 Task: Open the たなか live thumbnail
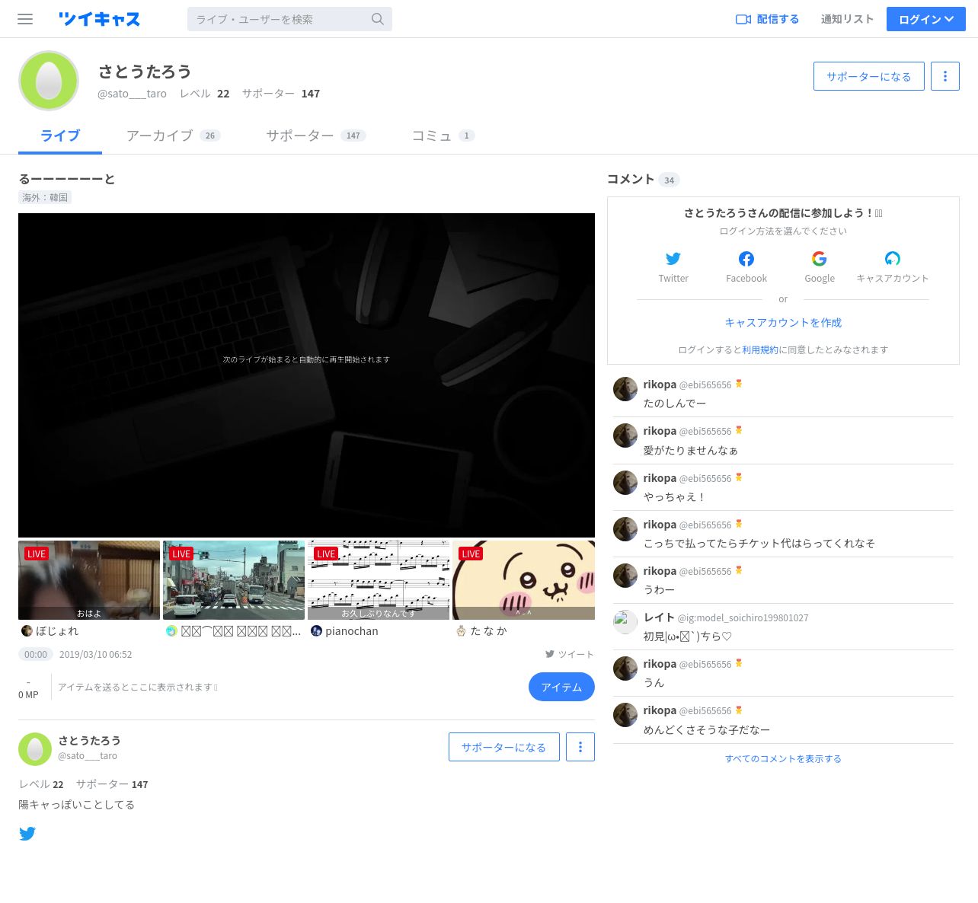[x=523, y=580]
